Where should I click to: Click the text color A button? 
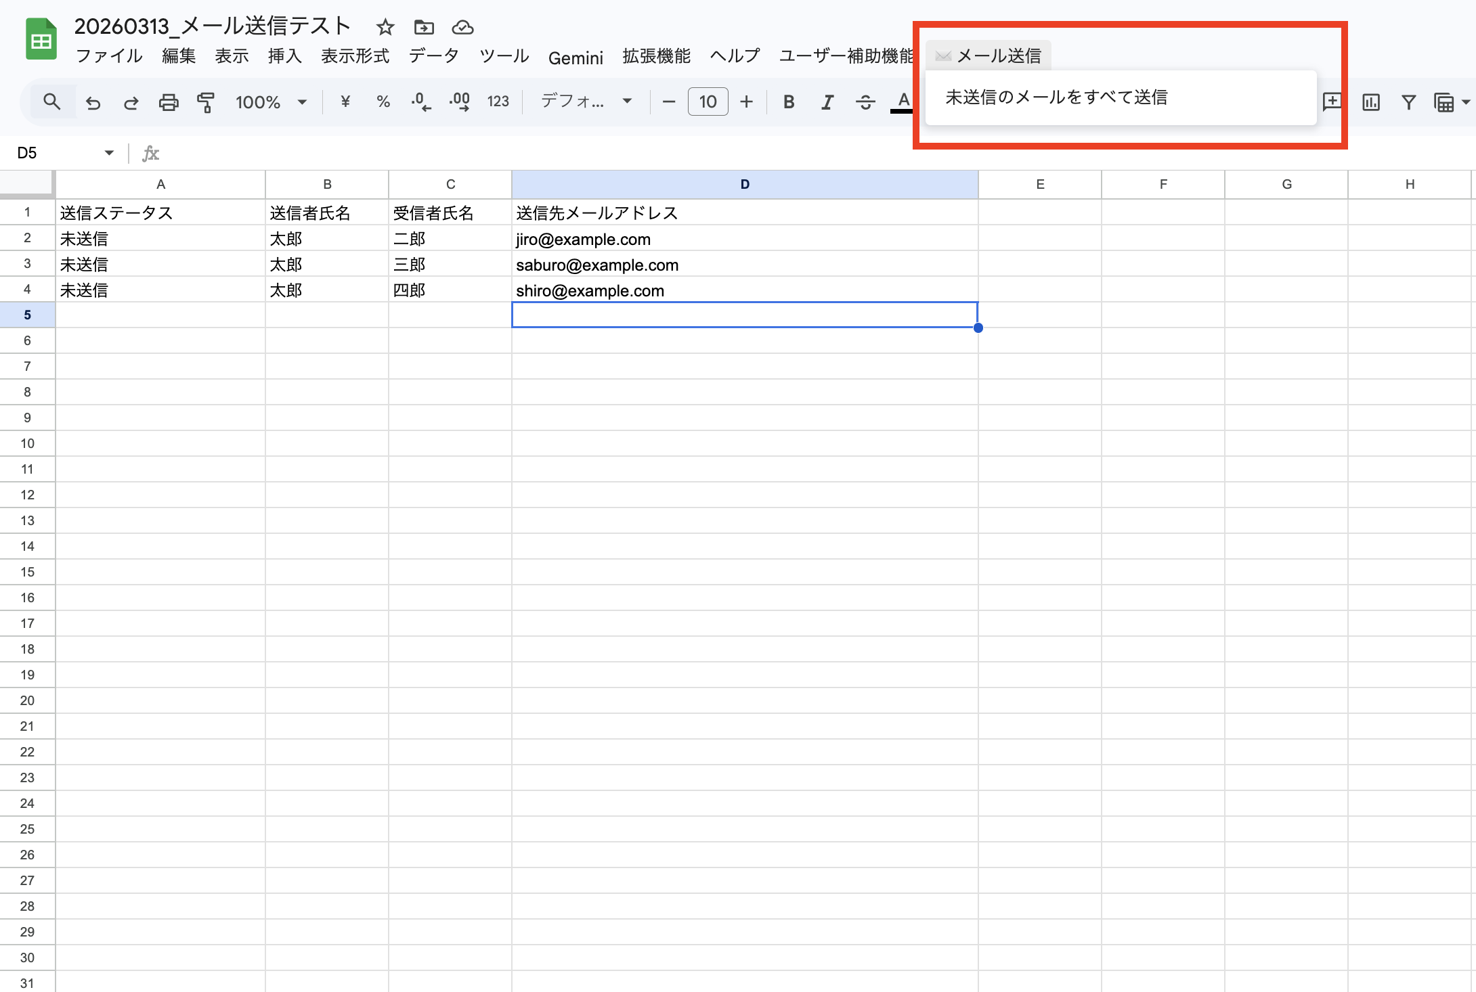click(x=903, y=102)
